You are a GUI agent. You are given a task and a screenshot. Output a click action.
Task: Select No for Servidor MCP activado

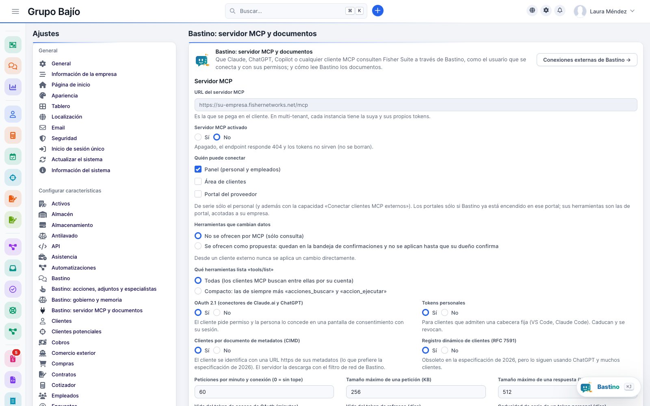click(x=217, y=137)
